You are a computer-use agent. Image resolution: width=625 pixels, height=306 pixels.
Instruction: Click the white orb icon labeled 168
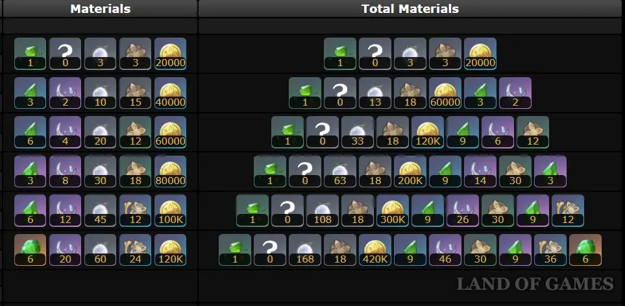coord(305,250)
